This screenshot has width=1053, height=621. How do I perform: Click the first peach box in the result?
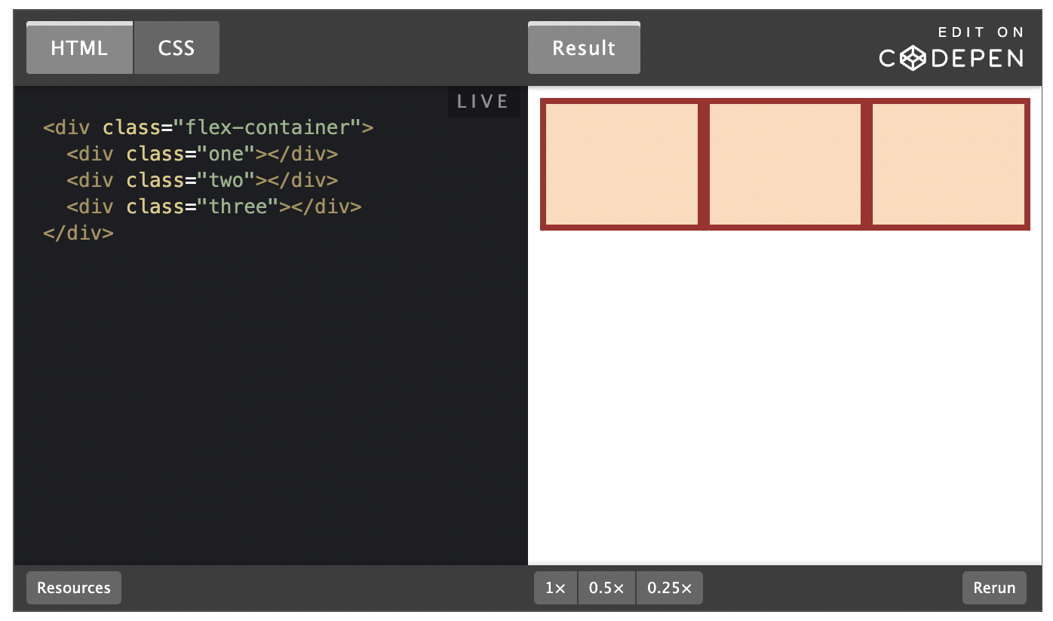pos(622,164)
